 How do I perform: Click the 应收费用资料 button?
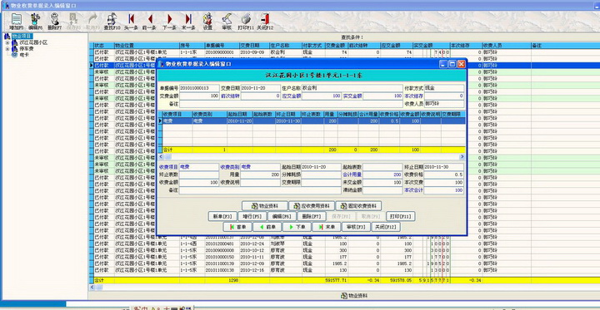312,206
